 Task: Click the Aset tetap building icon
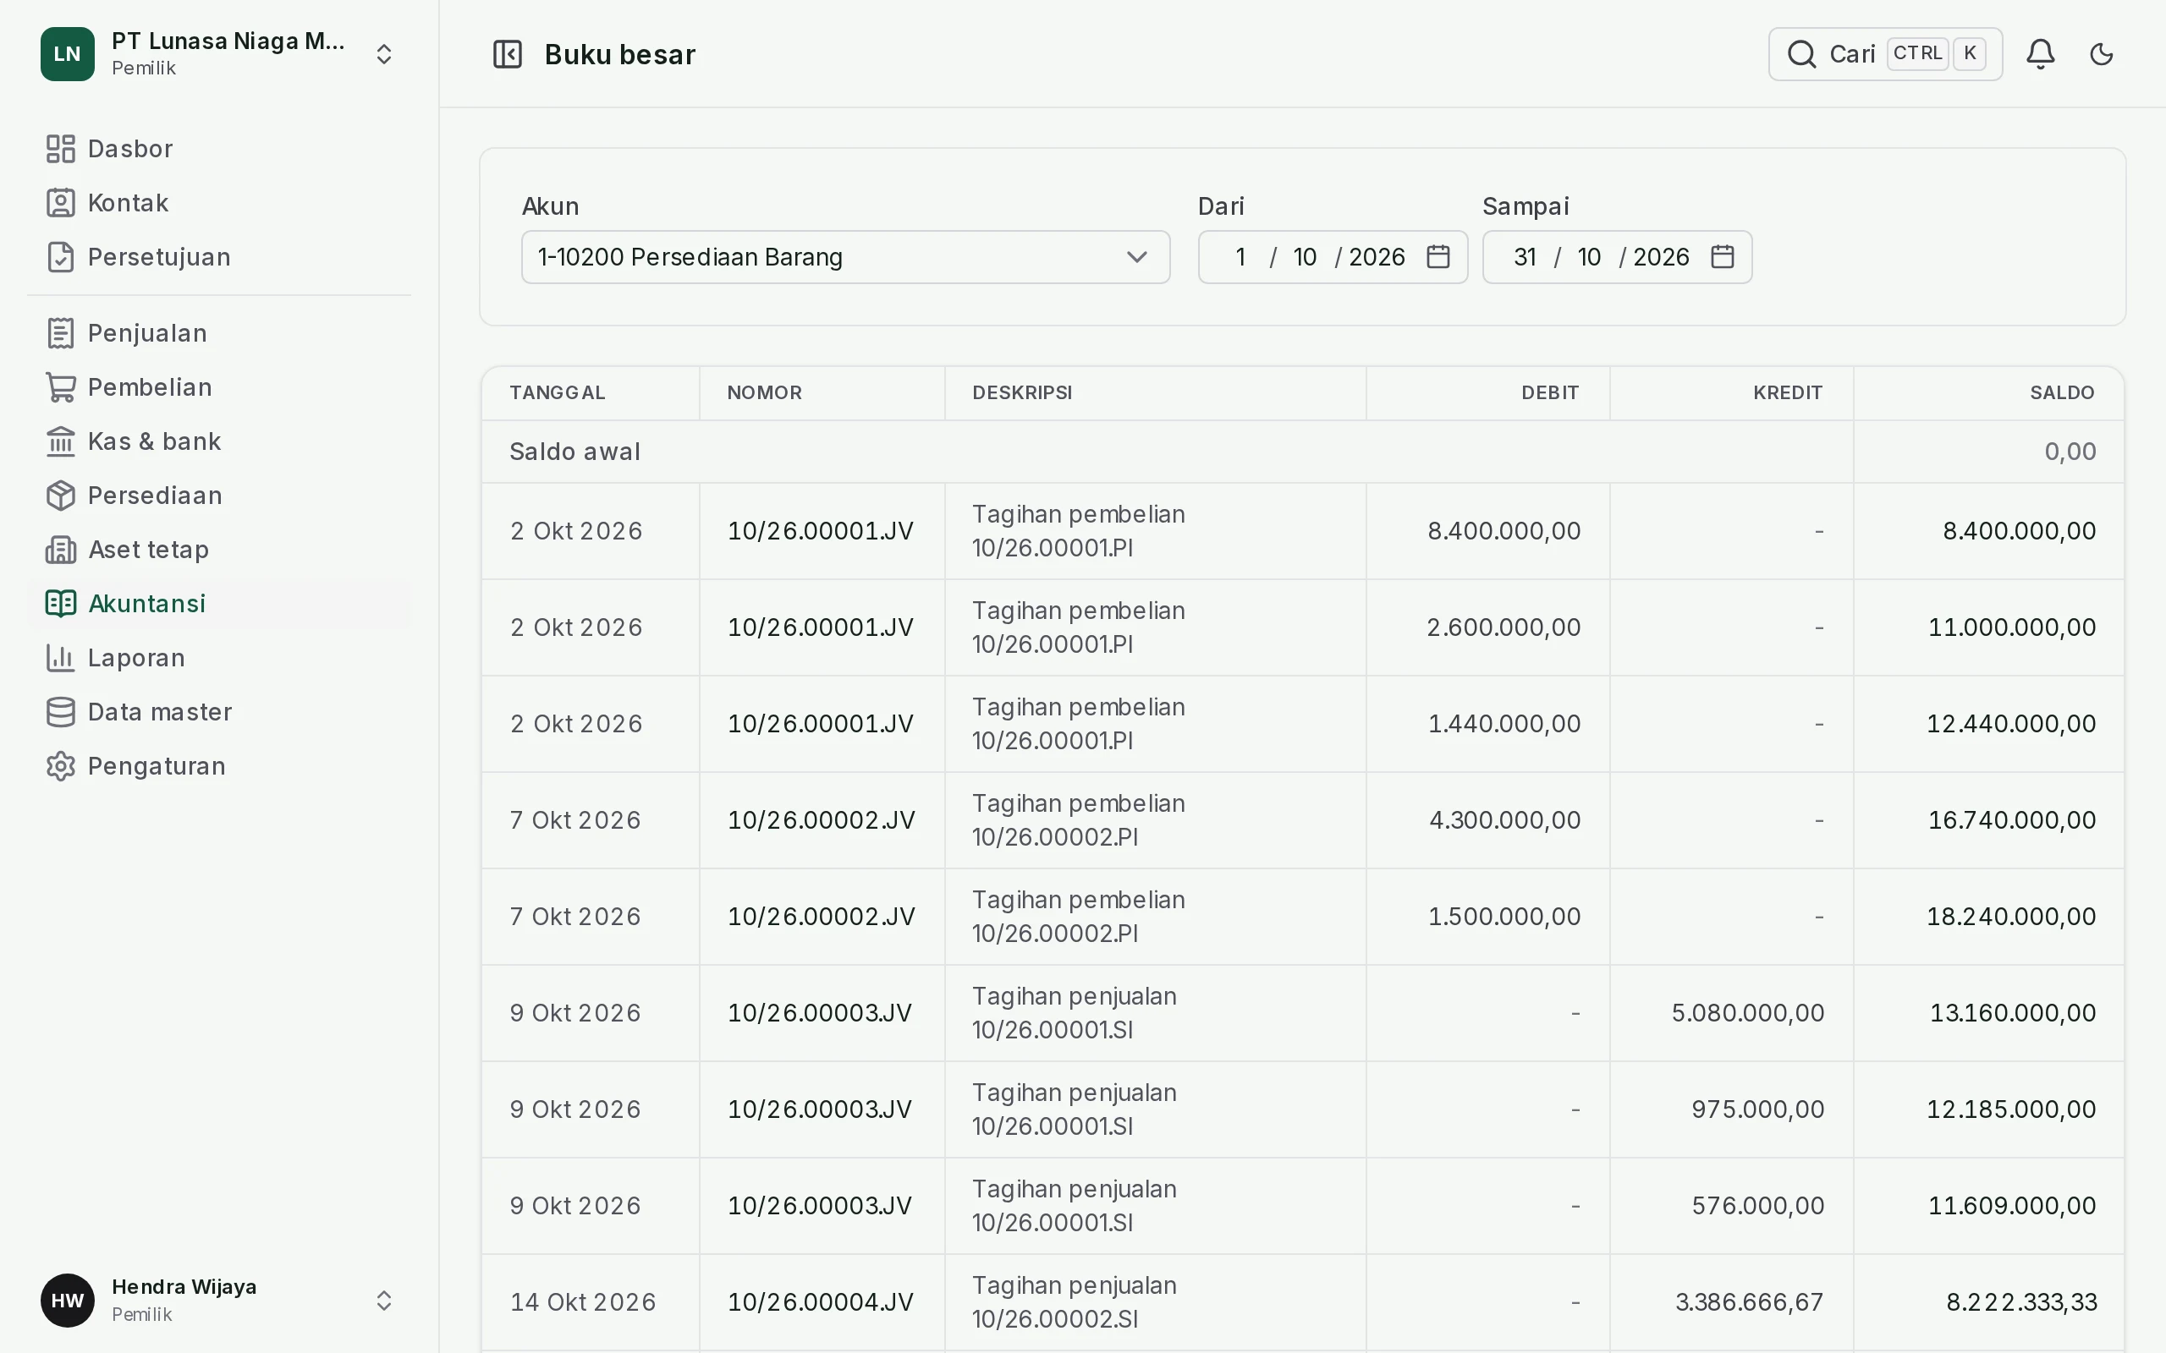coord(61,550)
